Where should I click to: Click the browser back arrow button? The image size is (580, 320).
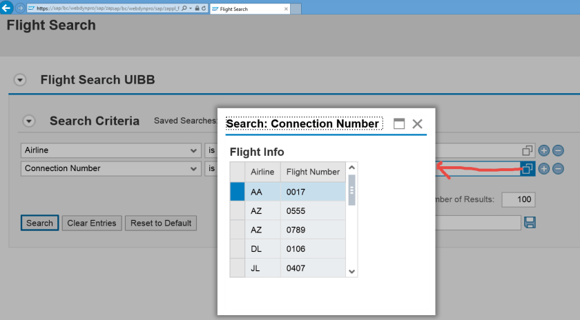coord(8,8)
